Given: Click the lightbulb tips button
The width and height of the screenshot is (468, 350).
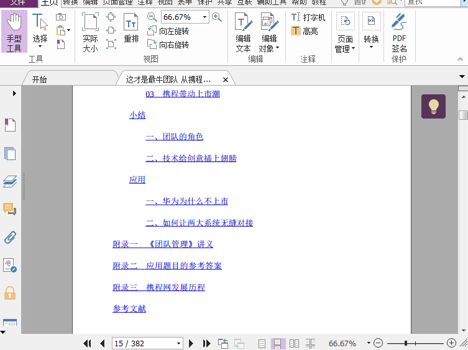Looking at the screenshot, I should coord(433,107).
